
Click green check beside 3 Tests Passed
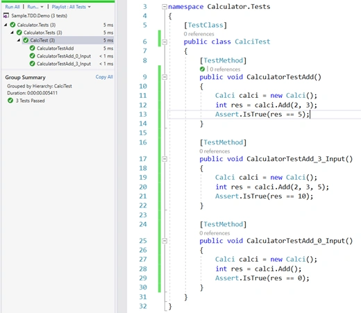point(10,101)
